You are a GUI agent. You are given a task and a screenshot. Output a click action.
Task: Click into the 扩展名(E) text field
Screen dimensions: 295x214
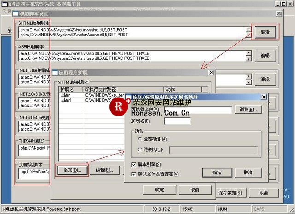(x=177, y=121)
